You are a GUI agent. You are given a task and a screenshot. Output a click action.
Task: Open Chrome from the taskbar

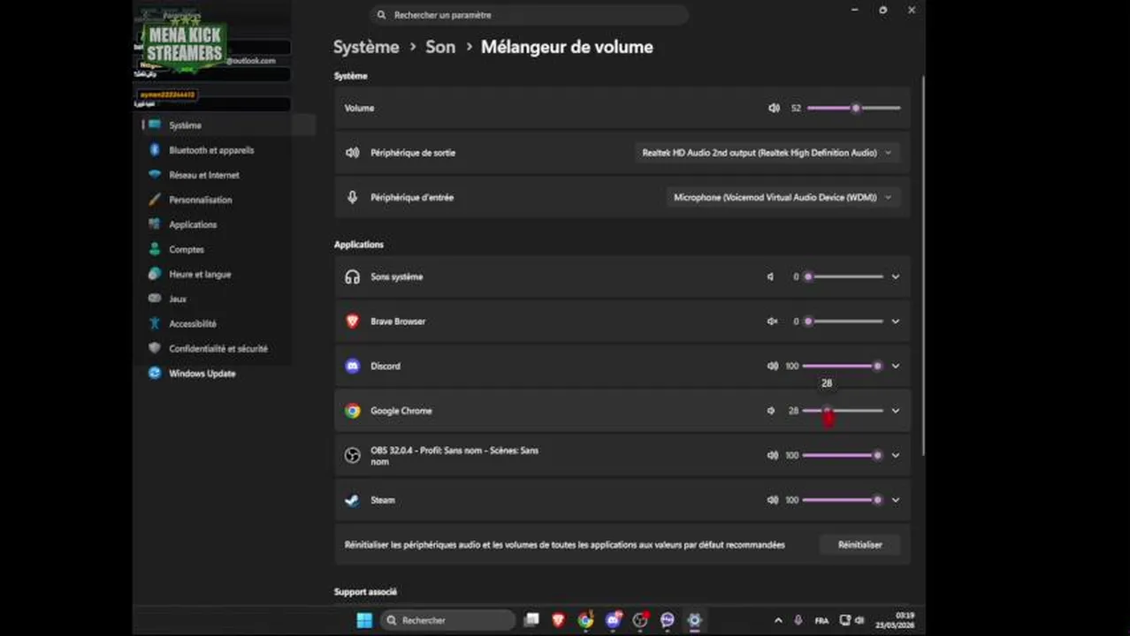coord(585,620)
